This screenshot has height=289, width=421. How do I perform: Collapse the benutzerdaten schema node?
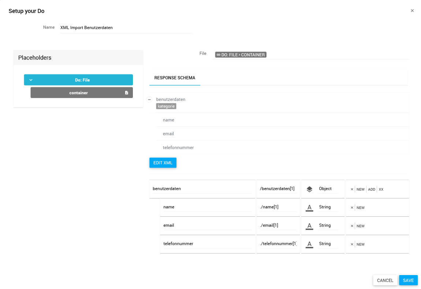tap(149, 99)
